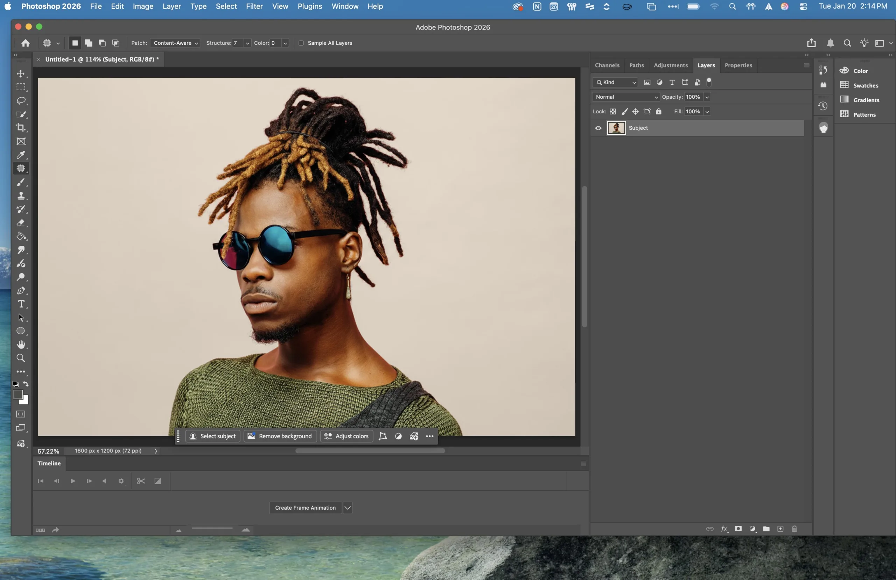Add a layer mask icon

[x=738, y=529]
